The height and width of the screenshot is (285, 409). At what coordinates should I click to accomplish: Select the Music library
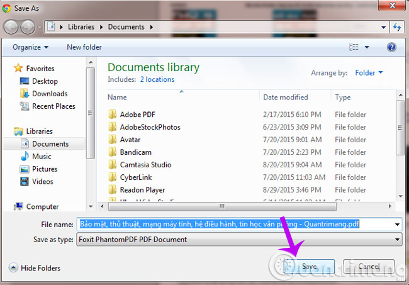click(x=42, y=157)
